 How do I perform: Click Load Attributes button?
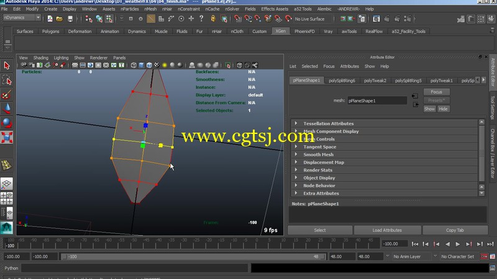[x=387, y=230]
